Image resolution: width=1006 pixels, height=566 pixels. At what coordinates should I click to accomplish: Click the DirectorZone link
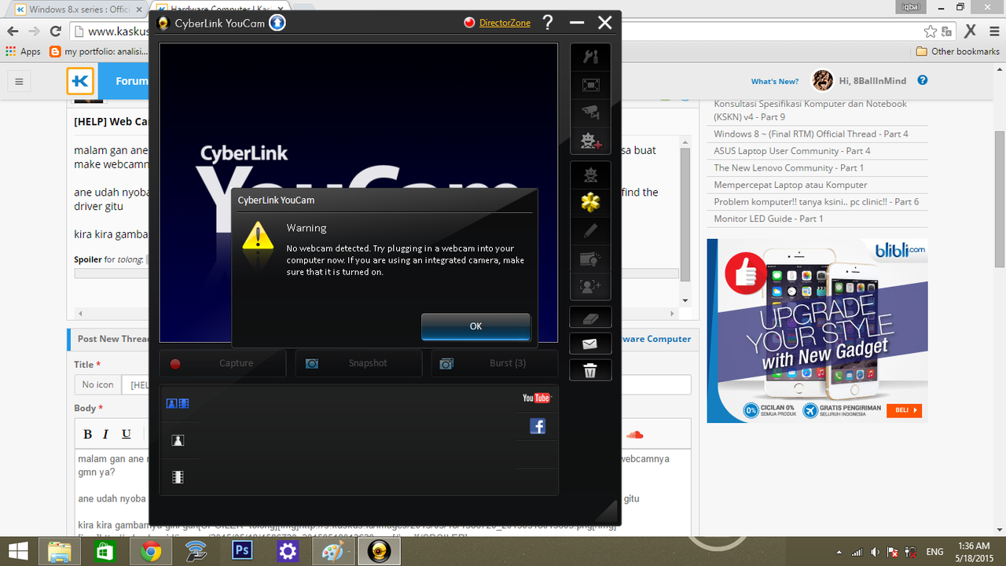pos(505,23)
